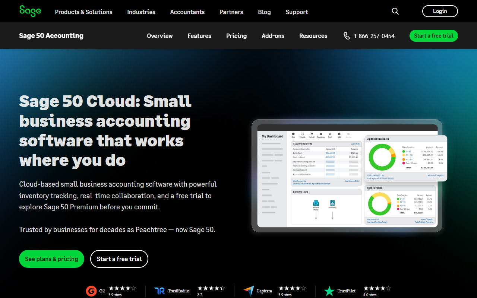This screenshot has height=298, width=477.
Task: Switch to the Features tab
Action: (x=199, y=36)
